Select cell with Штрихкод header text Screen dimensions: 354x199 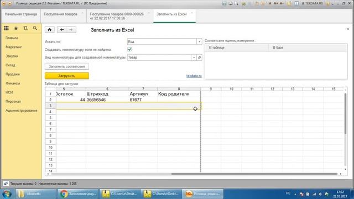pyautogui.click(x=107, y=94)
